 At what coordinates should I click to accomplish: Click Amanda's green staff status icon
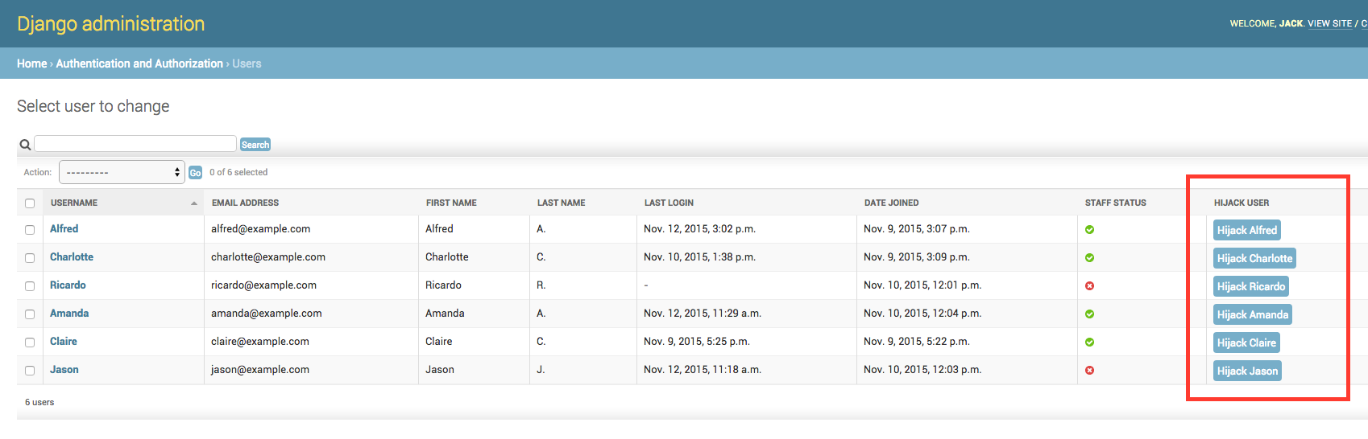coord(1089,314)
